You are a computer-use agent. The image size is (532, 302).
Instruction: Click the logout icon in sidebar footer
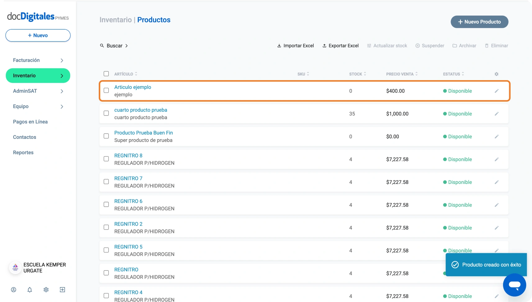click(62, 290)
